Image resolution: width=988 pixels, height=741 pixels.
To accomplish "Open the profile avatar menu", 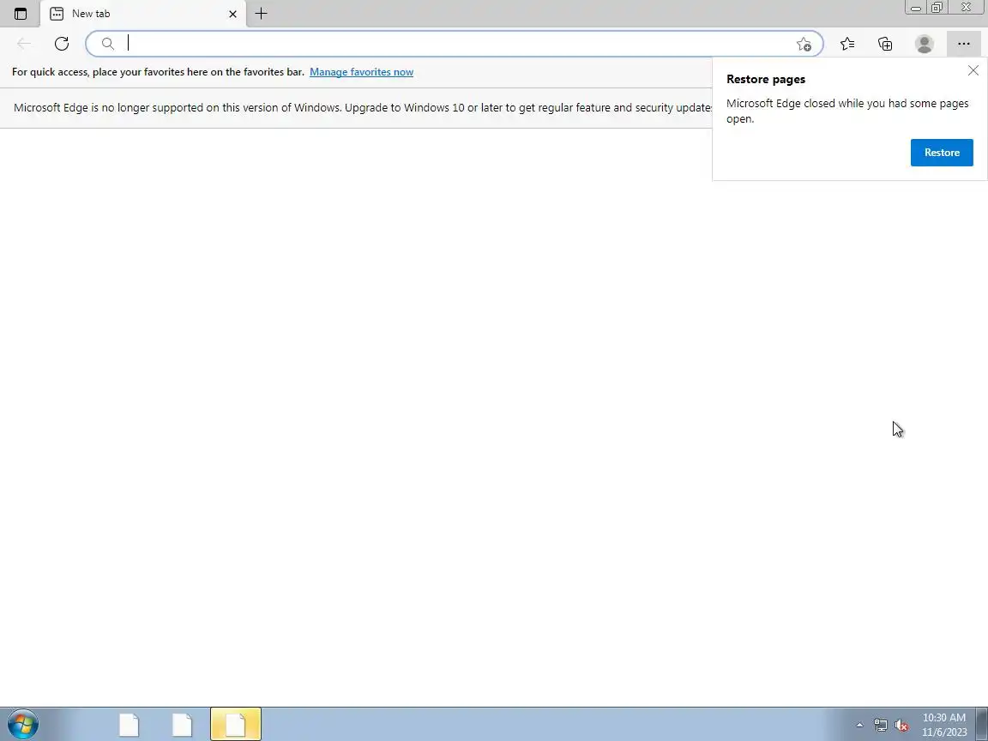I will click(x=925, y=44).
